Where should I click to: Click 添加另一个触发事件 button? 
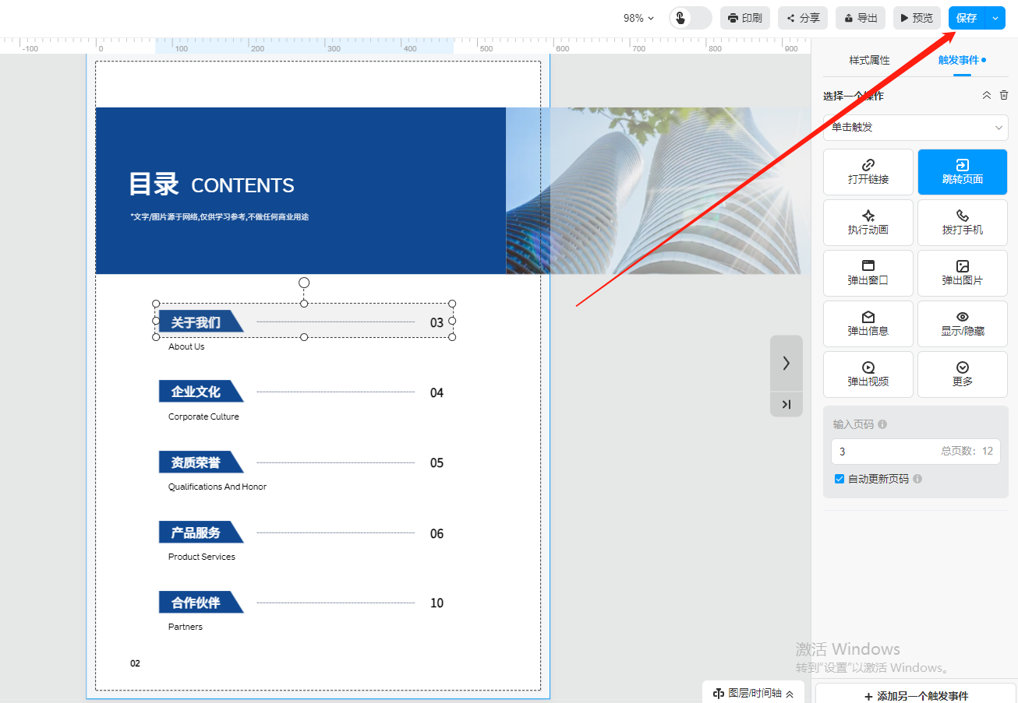coord(916,695)
